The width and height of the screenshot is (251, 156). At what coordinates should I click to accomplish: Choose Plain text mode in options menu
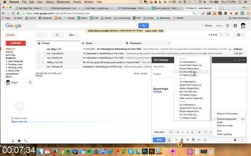pyautogui.click(x=225, y=126)
